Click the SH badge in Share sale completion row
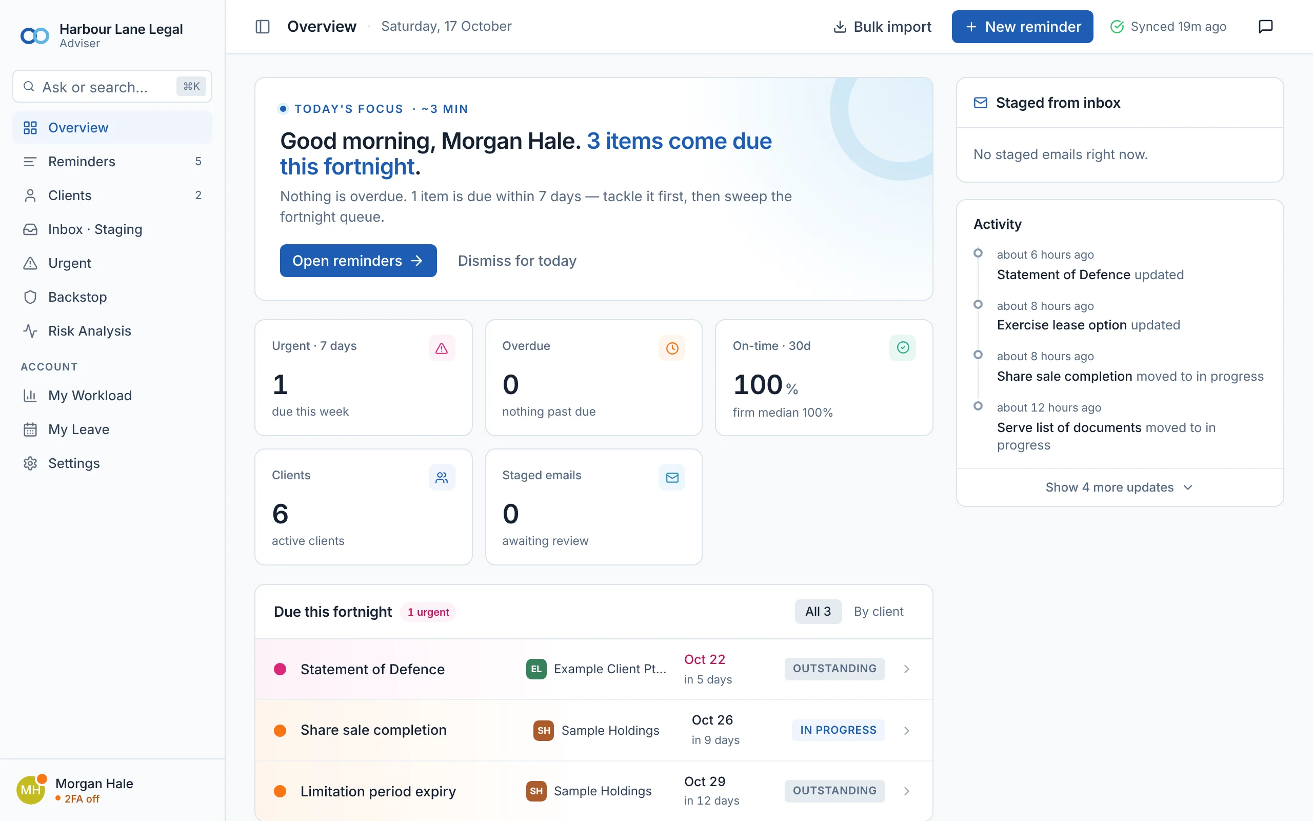The height and width of the screenshot is (821, 1313). [544, 730]
